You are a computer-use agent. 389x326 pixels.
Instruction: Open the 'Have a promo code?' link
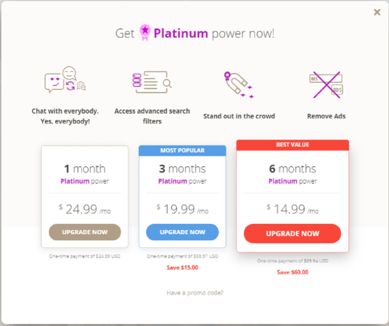(x=194, y=293)
